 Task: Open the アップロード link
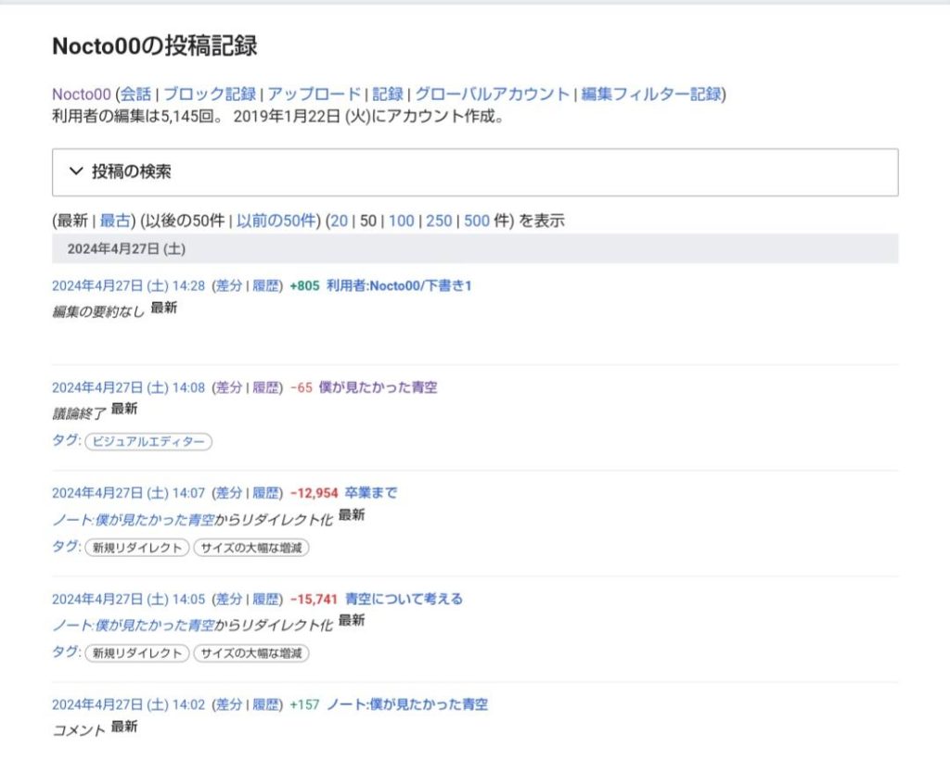(x=315, y=95)
